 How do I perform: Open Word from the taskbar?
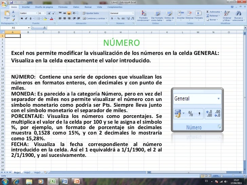pyautogui.click(x=65, y=181)
